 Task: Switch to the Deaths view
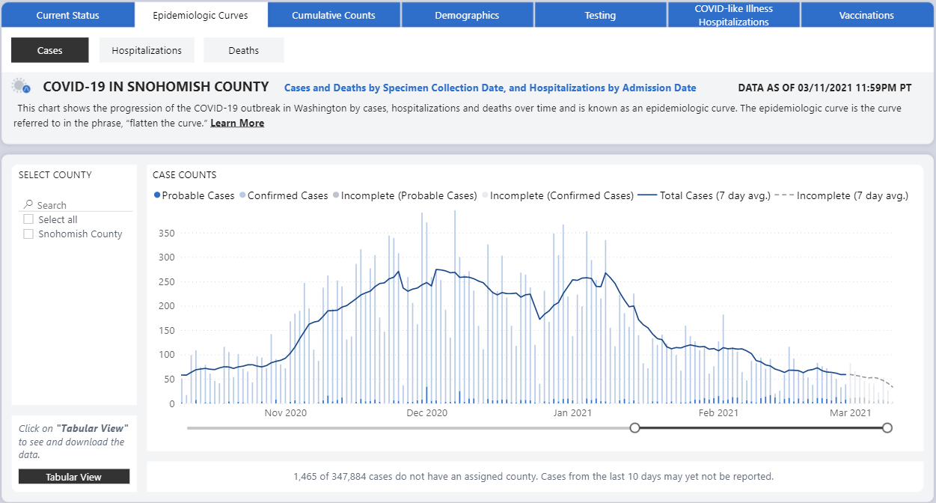point(244,50)
